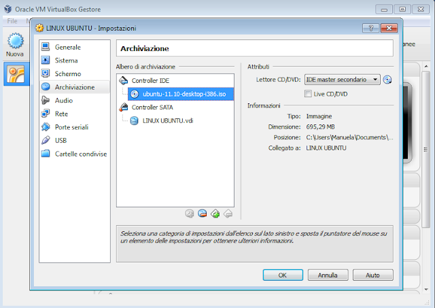
Task: Click the Audio speaker icon
Action: [46, 100]
